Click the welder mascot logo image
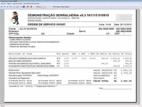 click(15, 18)
